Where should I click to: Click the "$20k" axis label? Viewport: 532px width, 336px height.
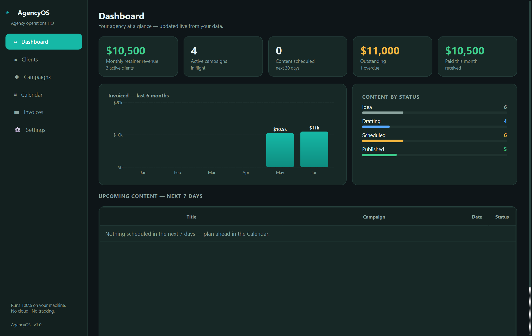click(x=118, y=103)
